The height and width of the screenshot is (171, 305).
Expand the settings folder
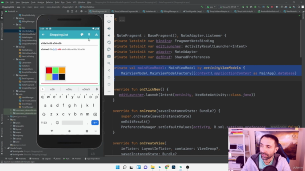tap(14, 91)
